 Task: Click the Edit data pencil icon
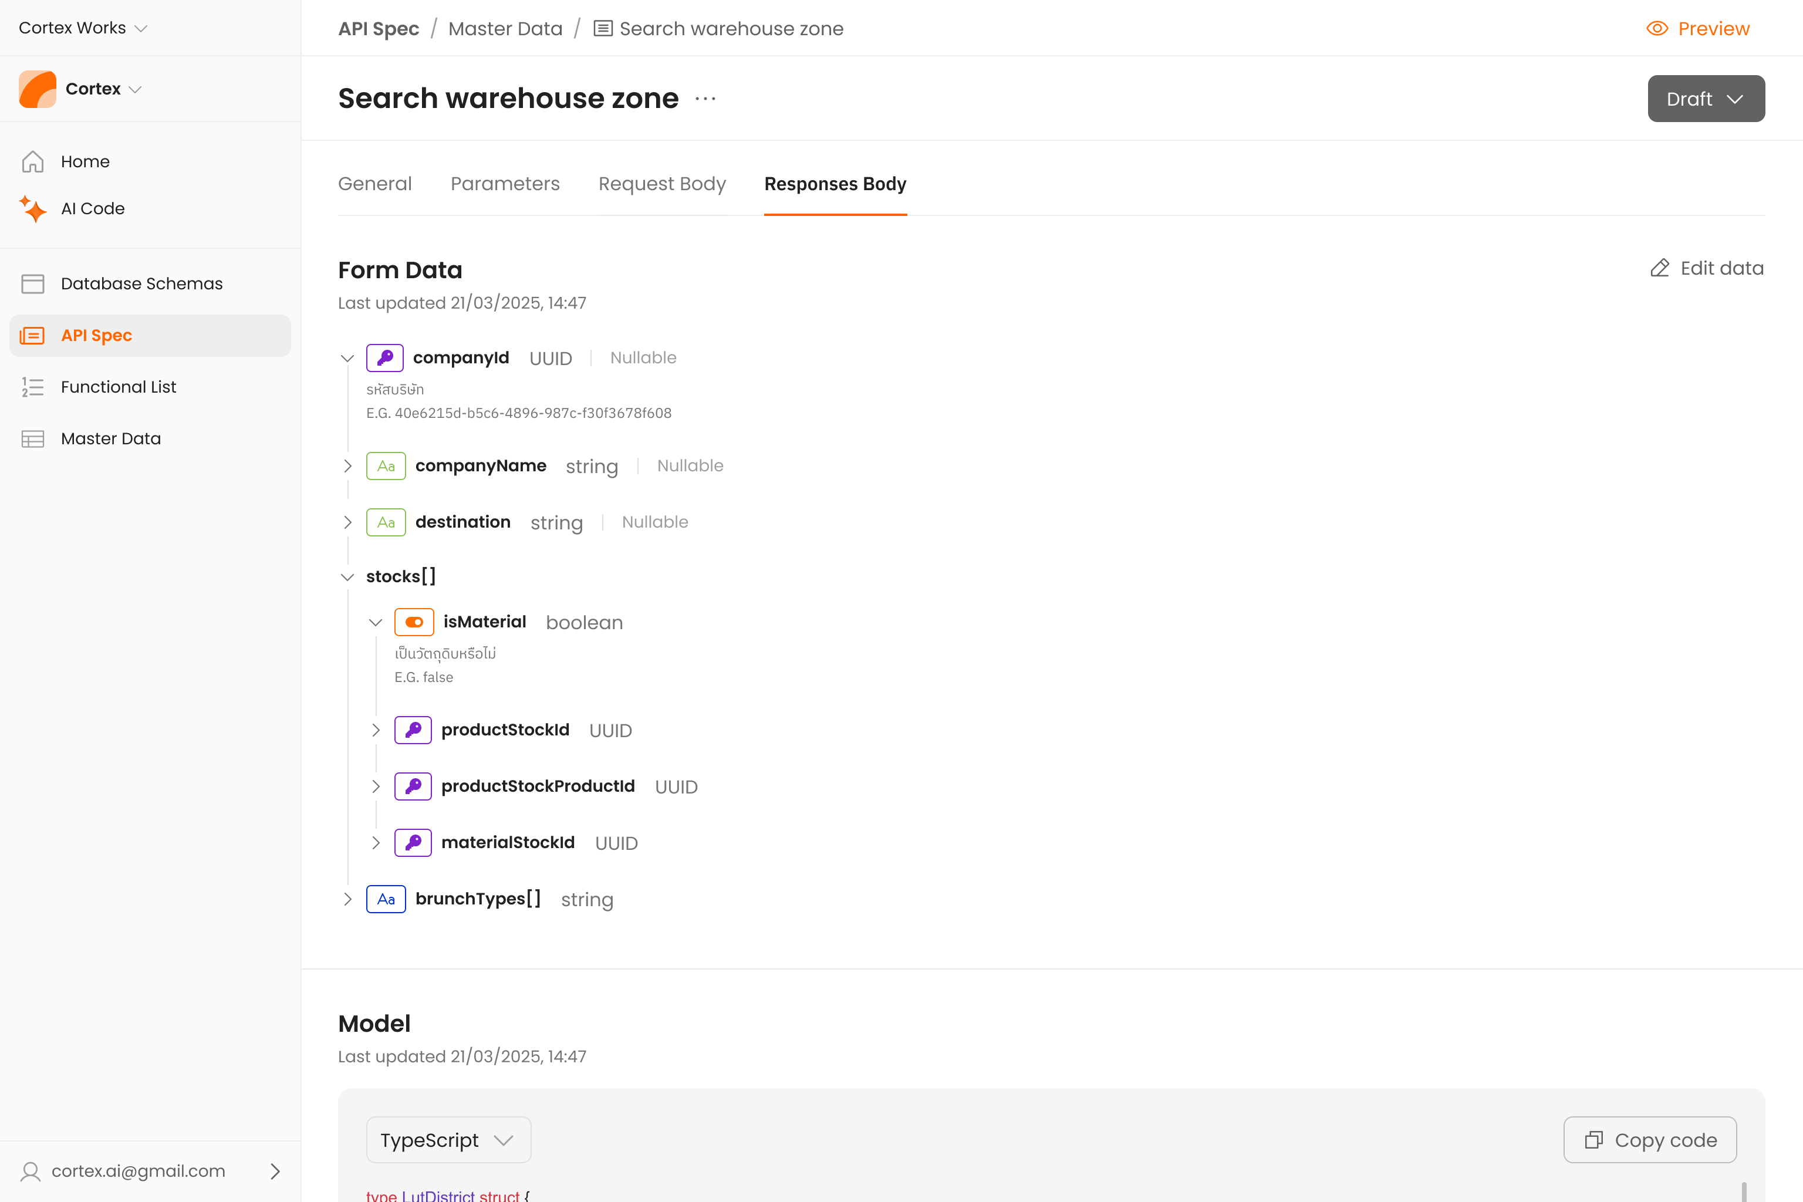(1659, 268)
